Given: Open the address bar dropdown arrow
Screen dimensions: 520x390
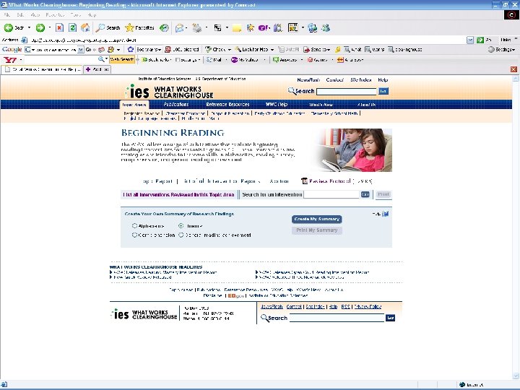Looking at the screenshot, I should (x=470, y=40).
